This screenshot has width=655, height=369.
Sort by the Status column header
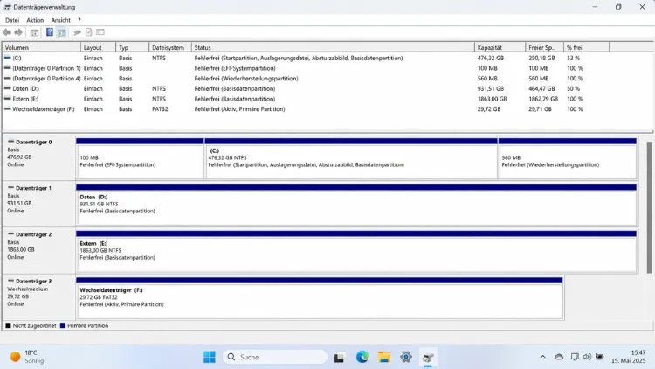coord(333,48)
